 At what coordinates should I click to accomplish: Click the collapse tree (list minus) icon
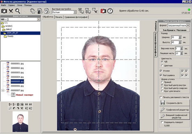click(x=14, y=104)
